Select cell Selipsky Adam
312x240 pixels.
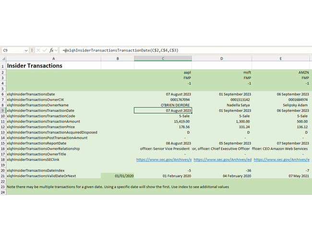pyautogui.click(x=281, y=105)
